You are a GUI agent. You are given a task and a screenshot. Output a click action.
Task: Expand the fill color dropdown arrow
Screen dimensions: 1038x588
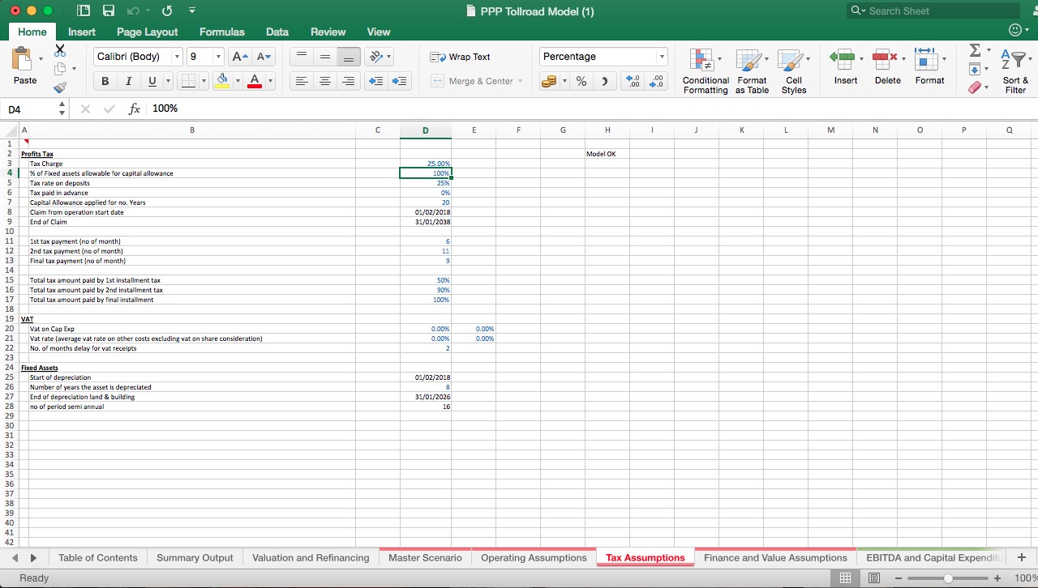[238, 81]
